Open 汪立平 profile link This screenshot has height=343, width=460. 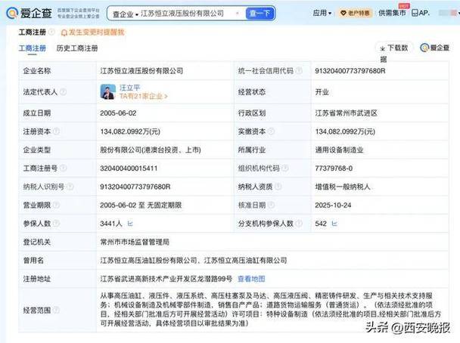129,88
